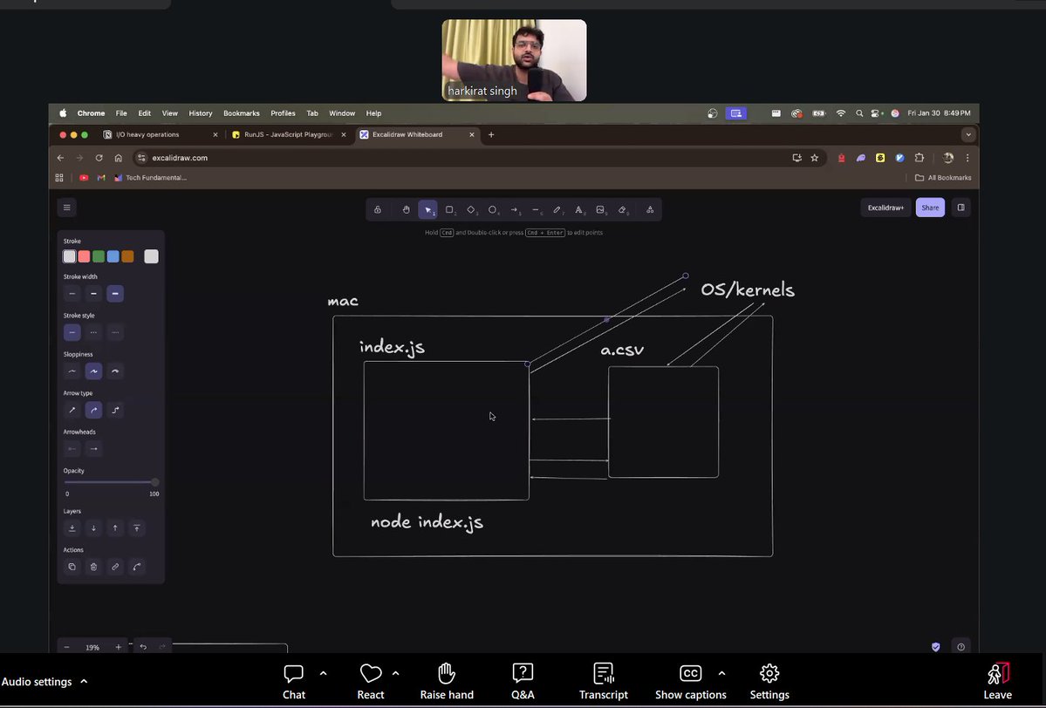Select the Eraser tool
Viewport: 1046px width, 708px height.
(622, 209)
